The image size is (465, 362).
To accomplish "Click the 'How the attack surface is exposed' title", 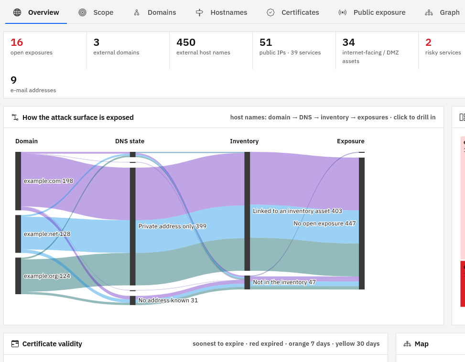I will pos(78,117).
